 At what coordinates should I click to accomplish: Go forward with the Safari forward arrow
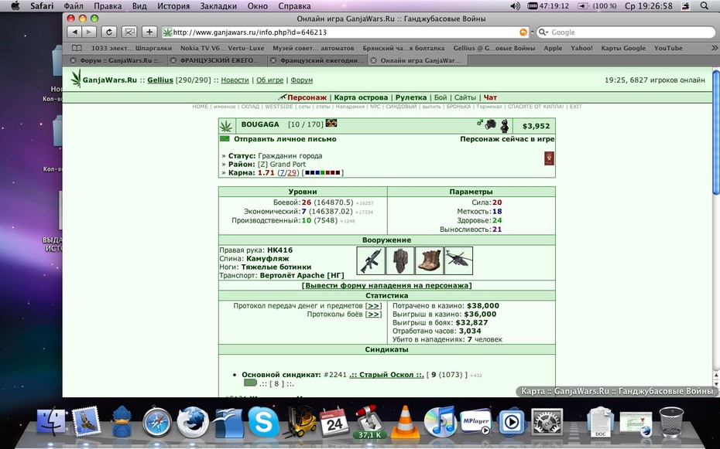89,32
